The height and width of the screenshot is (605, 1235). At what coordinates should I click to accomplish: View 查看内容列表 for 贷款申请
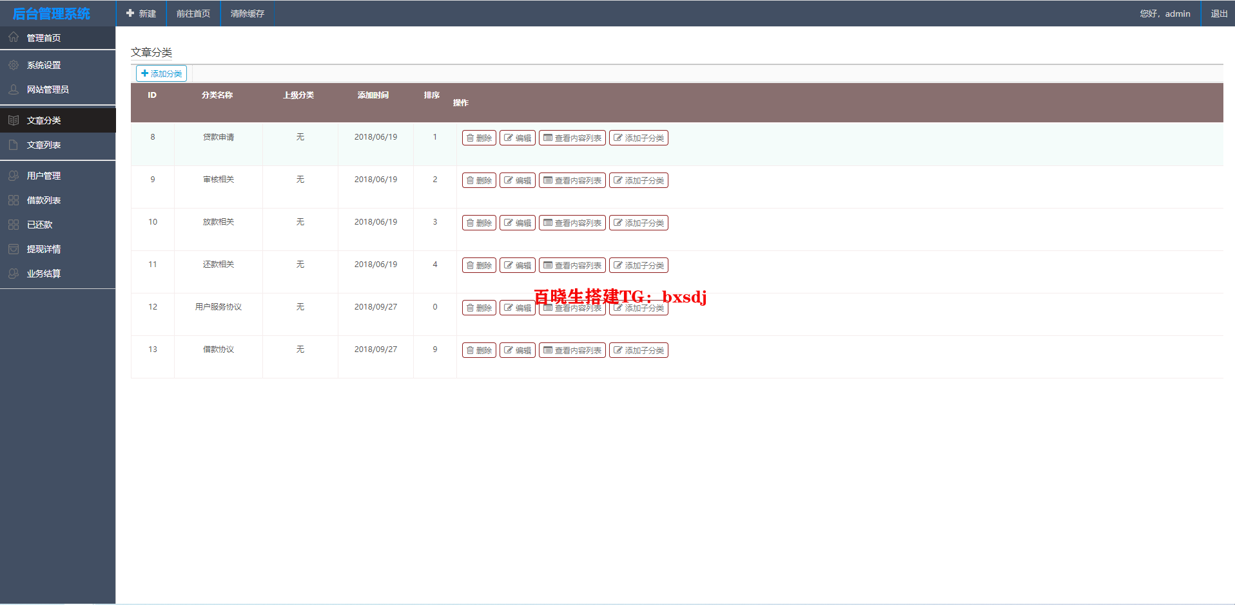[x=572, y=138]
